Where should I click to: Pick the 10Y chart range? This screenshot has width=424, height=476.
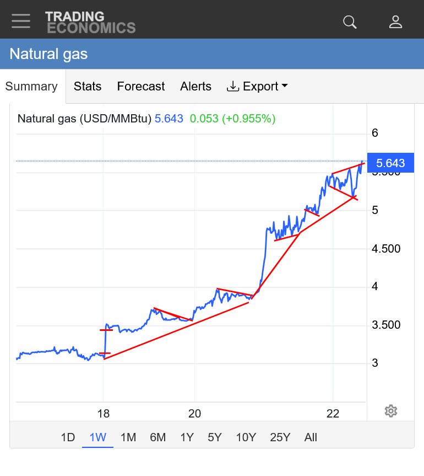coord(246,437)
